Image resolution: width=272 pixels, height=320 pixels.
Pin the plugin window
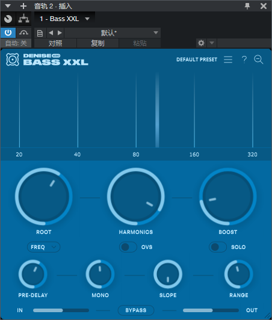pos(247,6)
